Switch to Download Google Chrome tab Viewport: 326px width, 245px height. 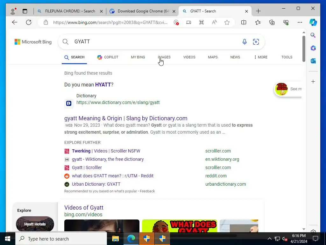click(142, 11)
